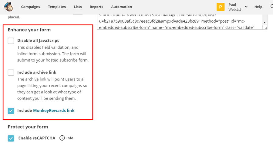Check the Disable all JavaScript box
The width and height of the screenshot is (273, 153).
pos(11,41)
